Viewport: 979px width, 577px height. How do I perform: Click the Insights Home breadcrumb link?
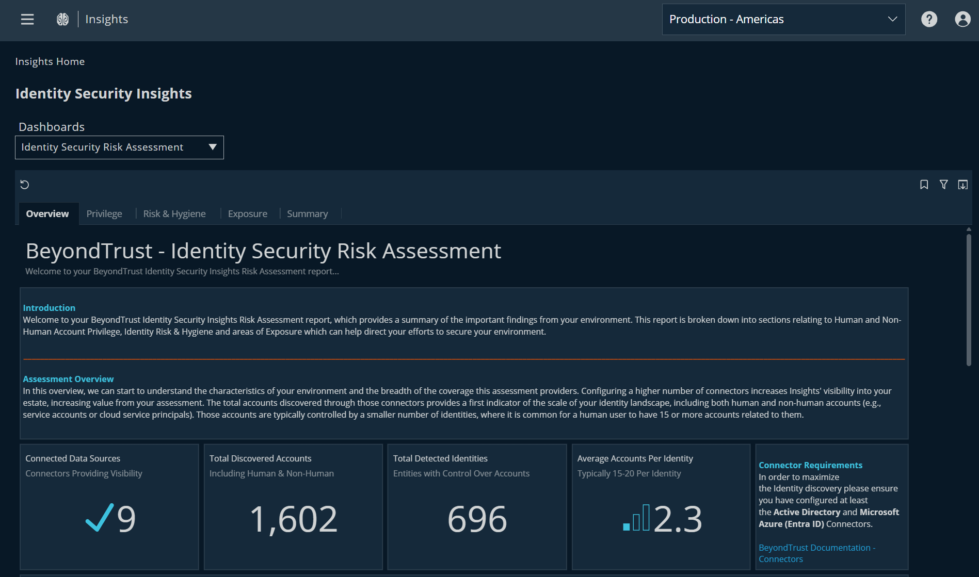(50, 61)
